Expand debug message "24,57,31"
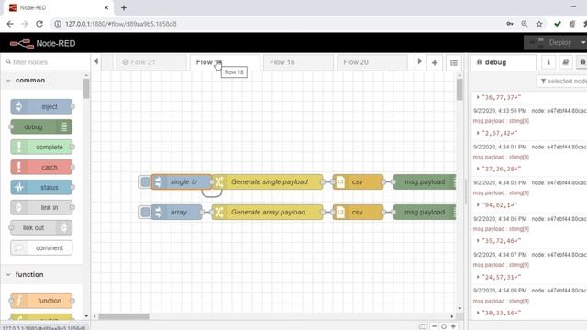Screen dimensions: 587x330 (478, 277)
